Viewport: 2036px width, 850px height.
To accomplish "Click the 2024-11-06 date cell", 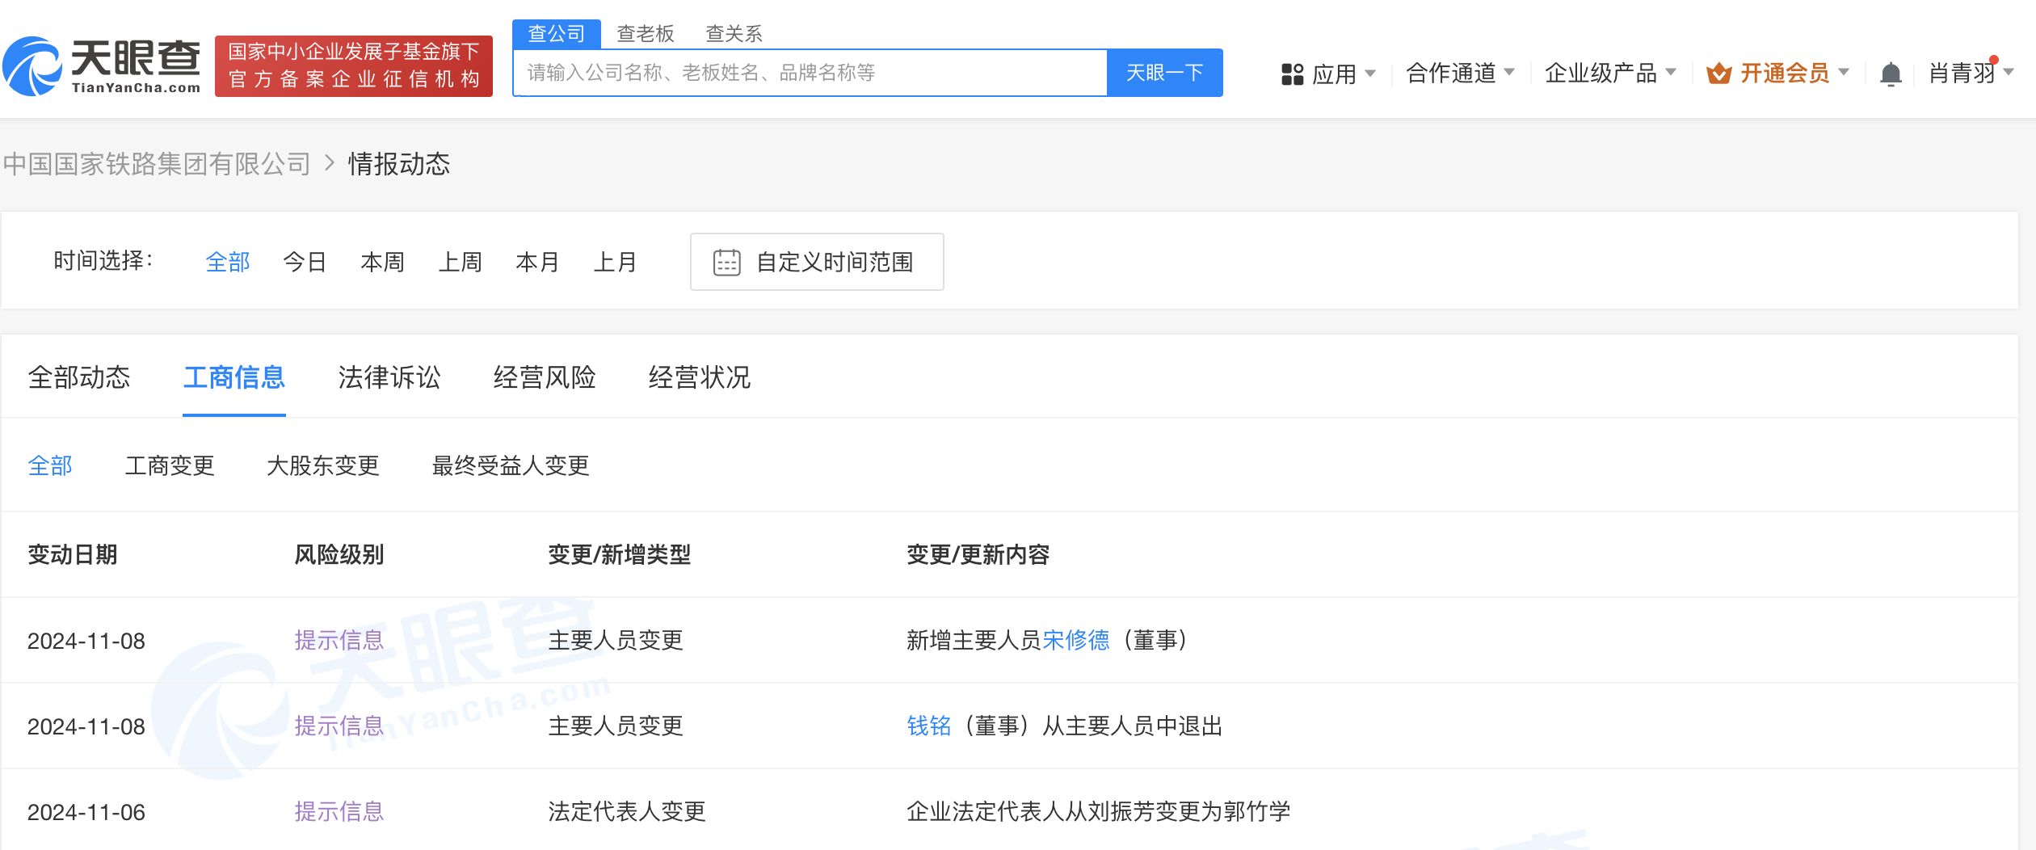I will (86, 812).
